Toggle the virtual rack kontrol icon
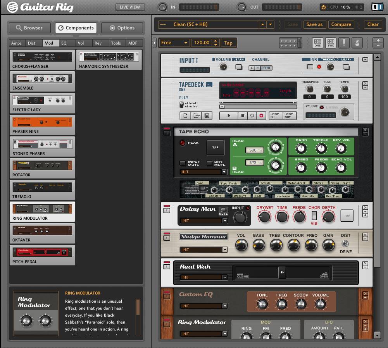 [x=290, y=43]
